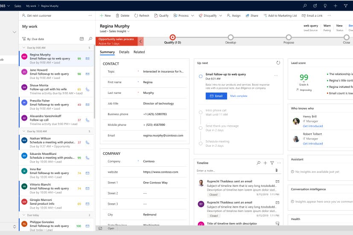
Task: Refresh the Up next widget
Action: 278,63
